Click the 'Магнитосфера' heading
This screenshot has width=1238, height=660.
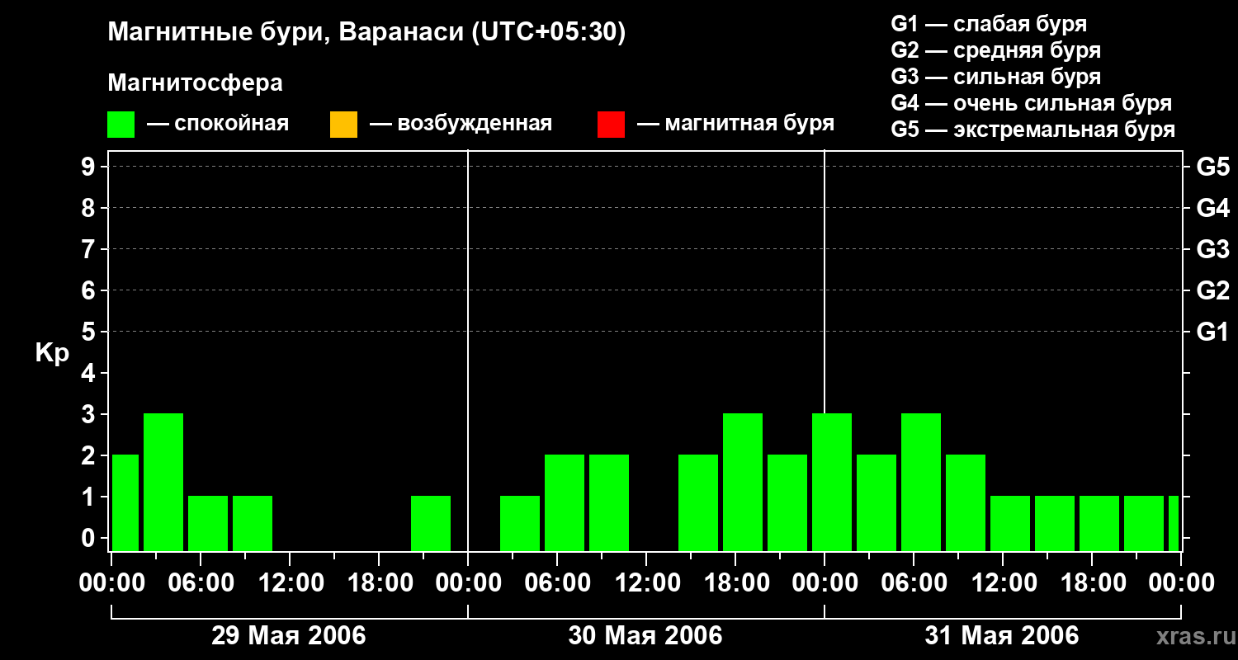pyautogui.click(x=195, y=83)
